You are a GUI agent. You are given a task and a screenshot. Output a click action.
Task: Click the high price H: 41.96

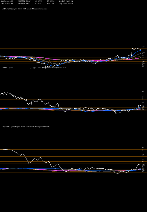(51, 1)
